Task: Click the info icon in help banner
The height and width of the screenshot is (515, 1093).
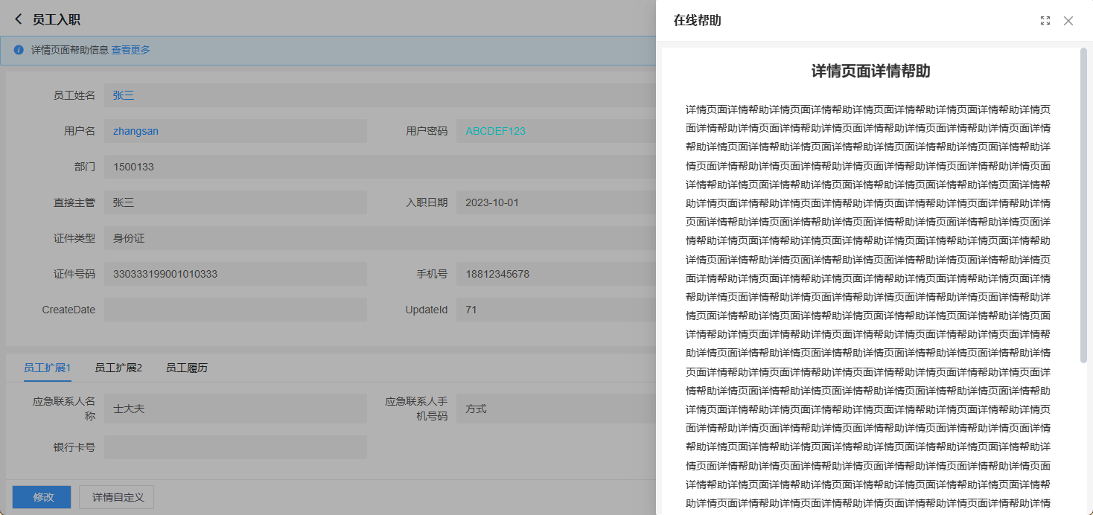Action: 19,51
